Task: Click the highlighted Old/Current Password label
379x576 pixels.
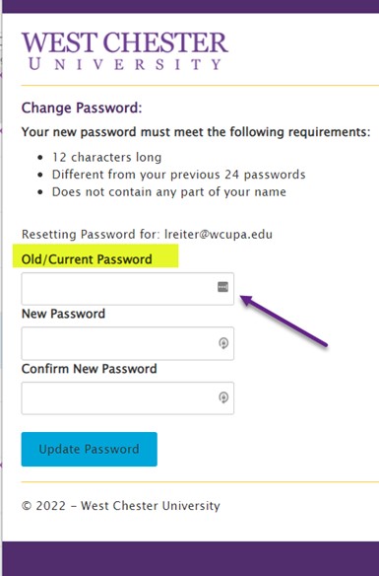Action: point(87,259)
